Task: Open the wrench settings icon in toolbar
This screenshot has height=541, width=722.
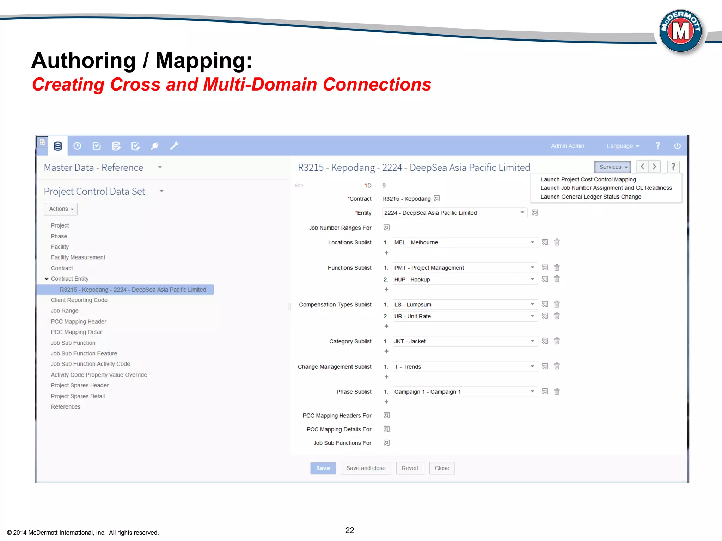Action: pyautogui.click(x=174, y=146)
